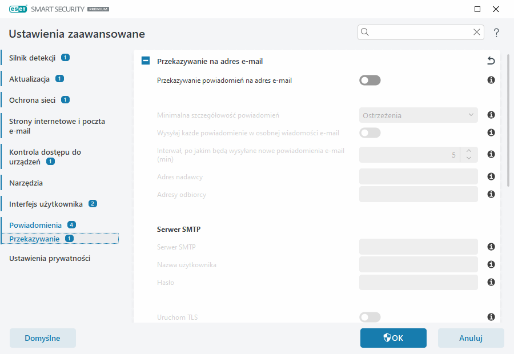Increase the e-mail interval with the up arrow
Viewport: 514px width, 354px height.
[468, 151]
